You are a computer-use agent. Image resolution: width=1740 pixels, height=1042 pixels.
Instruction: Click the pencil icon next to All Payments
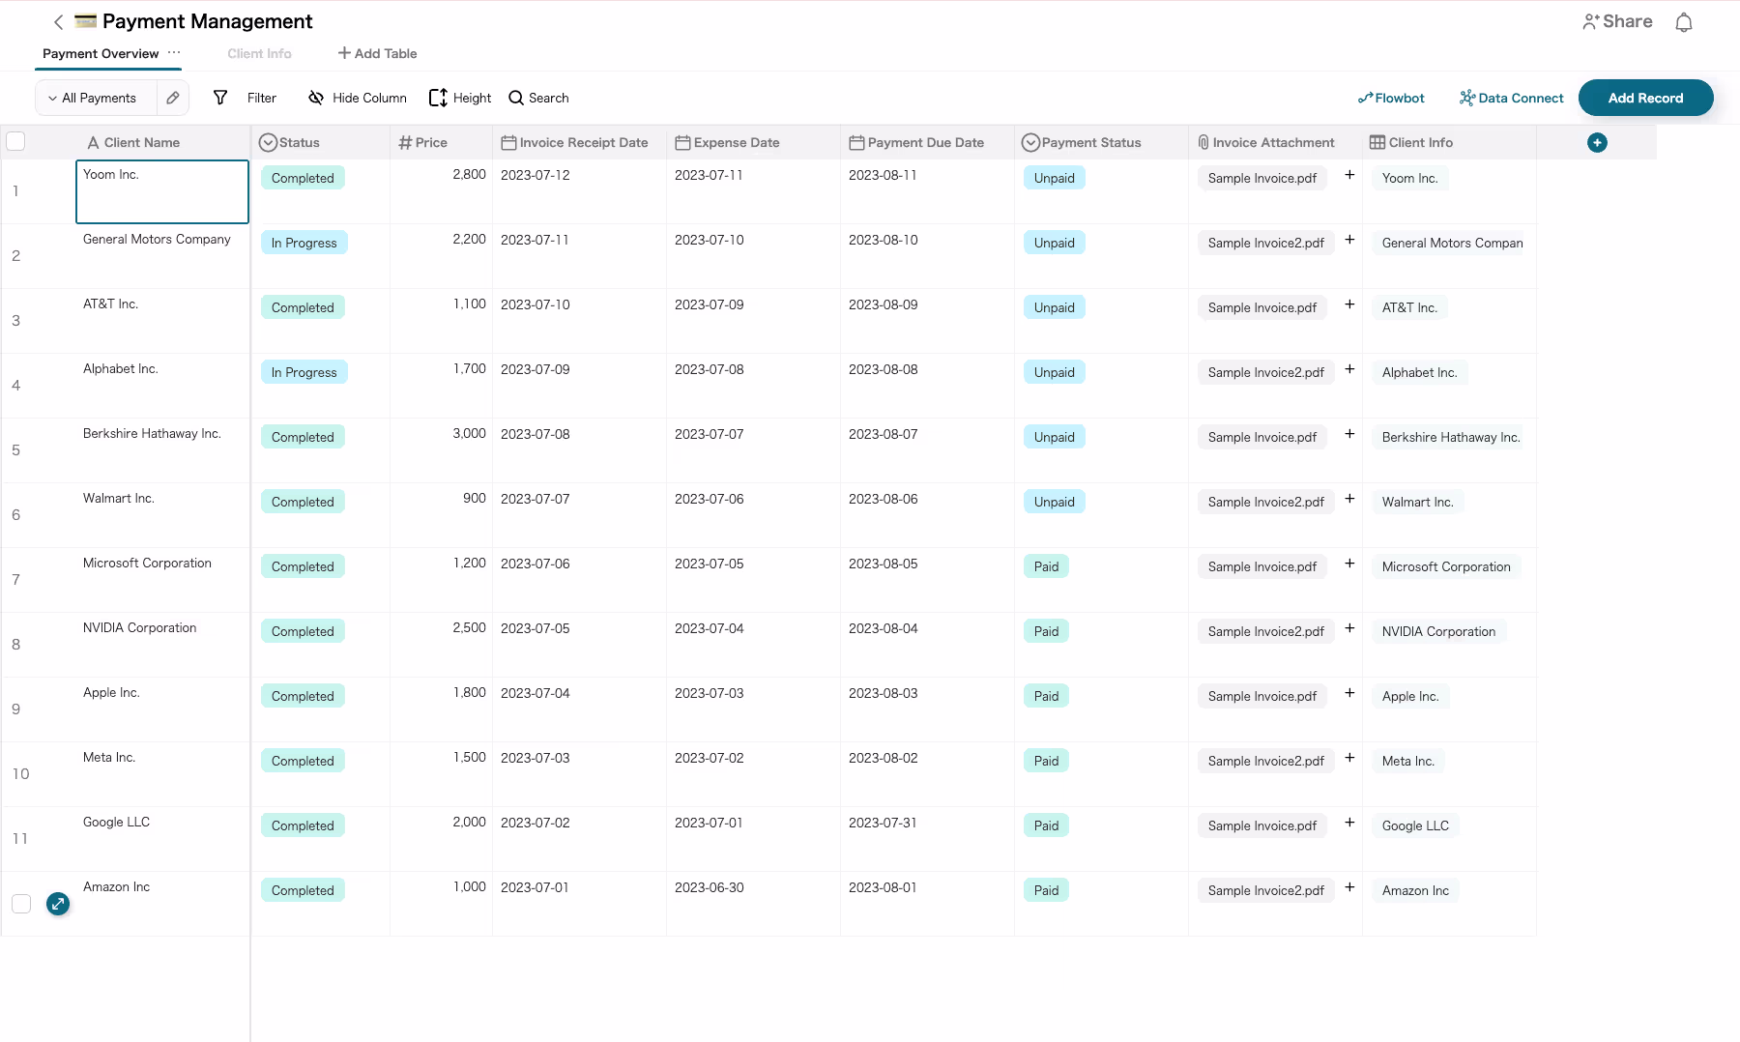173,98
